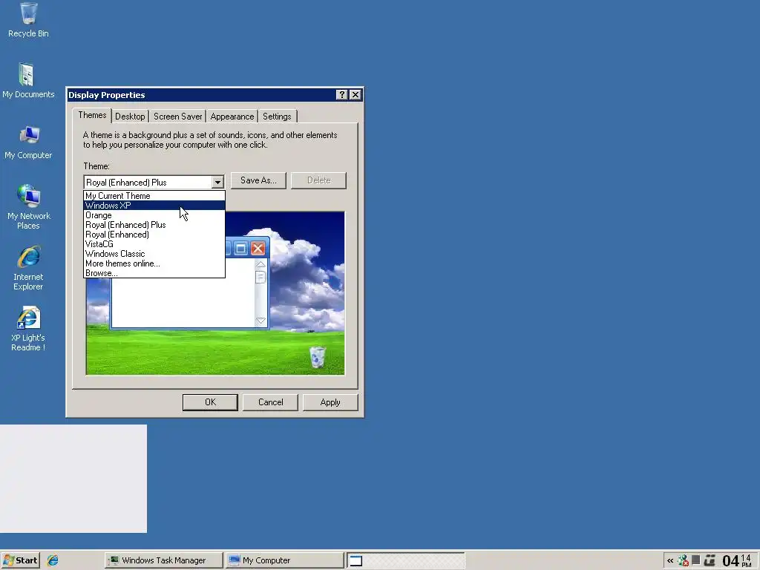
Task: Select the My Computer desktop icon
Action: coord(28,142)
